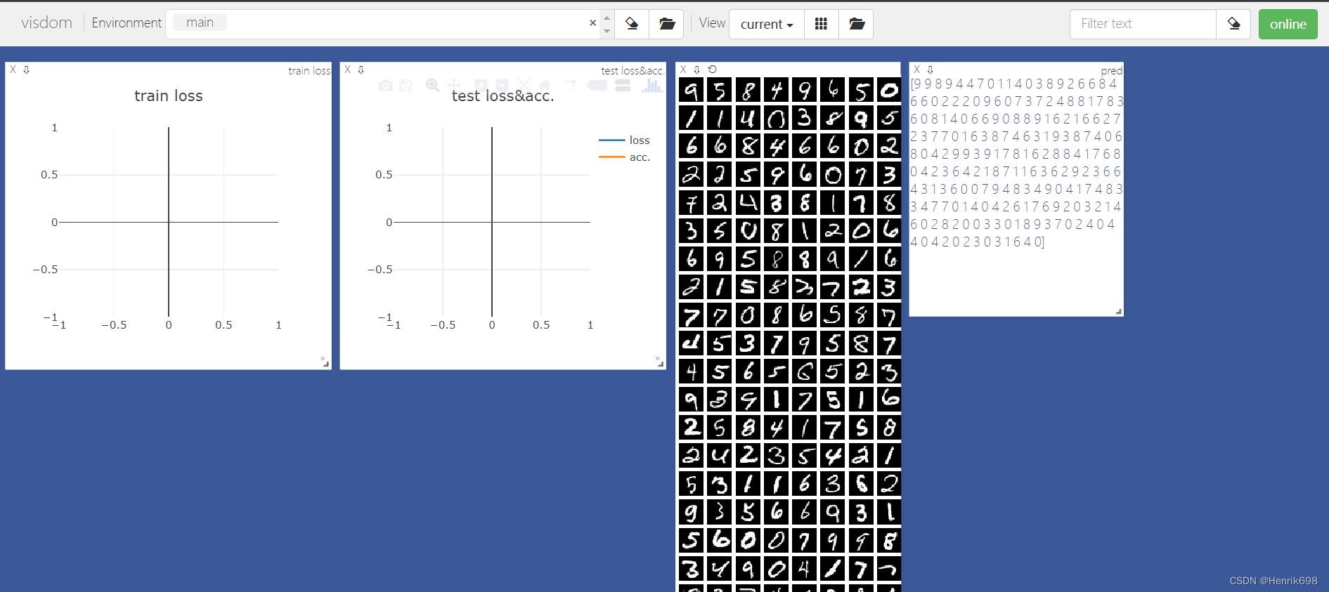
Task: Click Reset axes home icon on test plot
Action: pos(545,86)
